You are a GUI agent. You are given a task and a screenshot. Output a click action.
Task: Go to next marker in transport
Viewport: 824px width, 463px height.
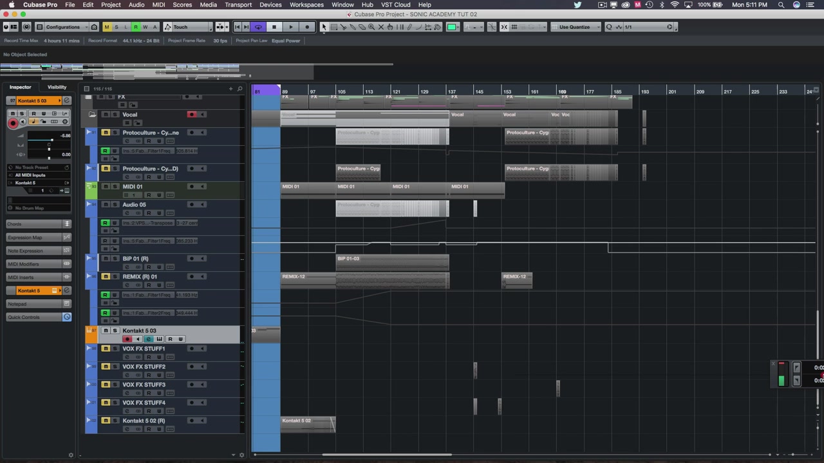(246, 27)
